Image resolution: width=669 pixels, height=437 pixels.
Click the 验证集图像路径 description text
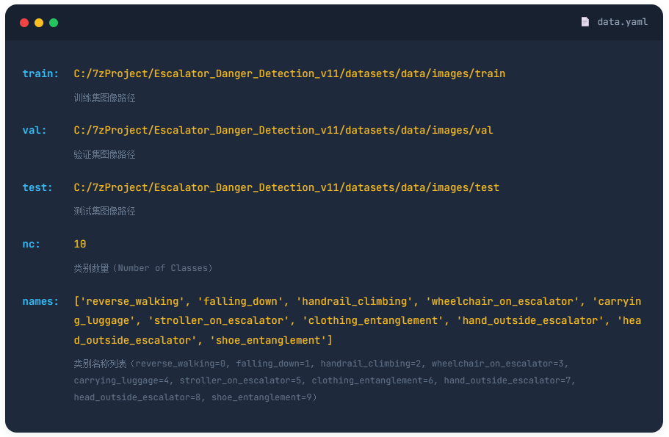[x=104, y=154]
